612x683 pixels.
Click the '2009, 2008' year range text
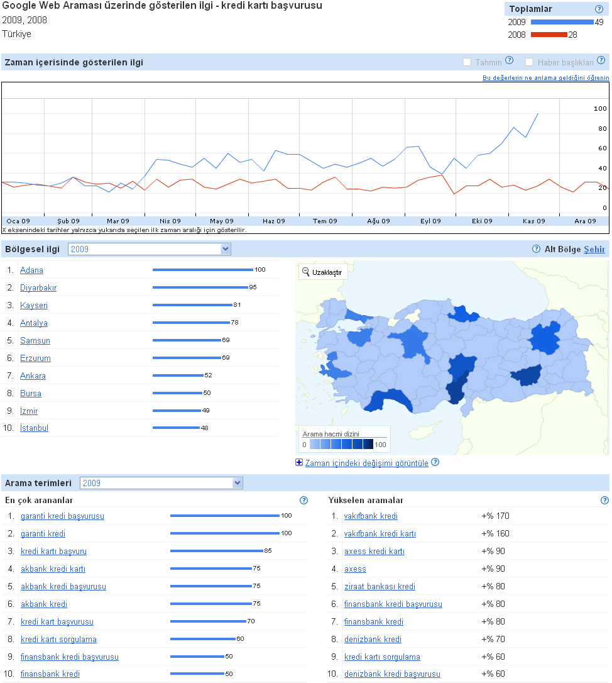(x=25, y=20)
